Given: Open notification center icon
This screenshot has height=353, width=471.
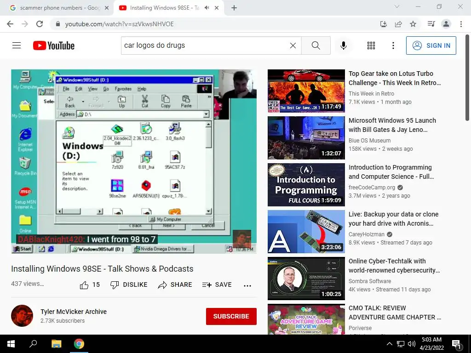Looking at the screenshot, I should click(x=456, y=344).
